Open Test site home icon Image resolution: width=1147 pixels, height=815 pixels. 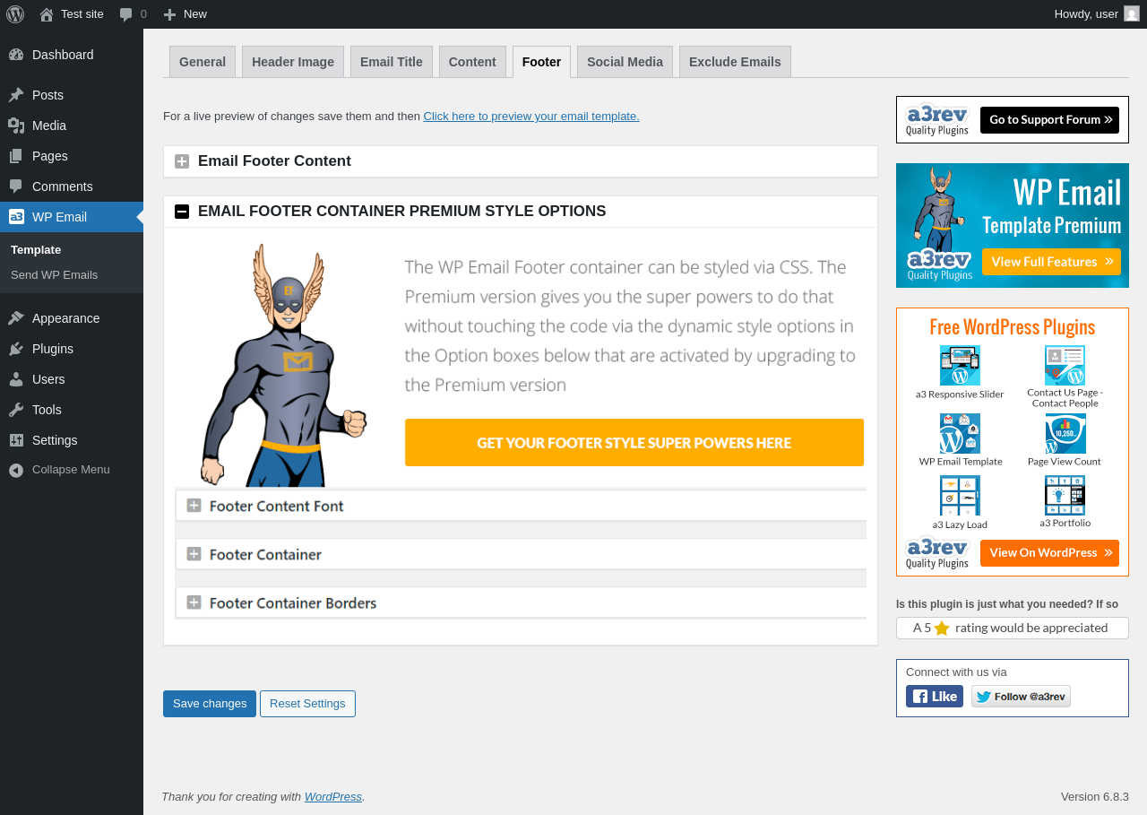pyautogui.click(x=47, y=14)
